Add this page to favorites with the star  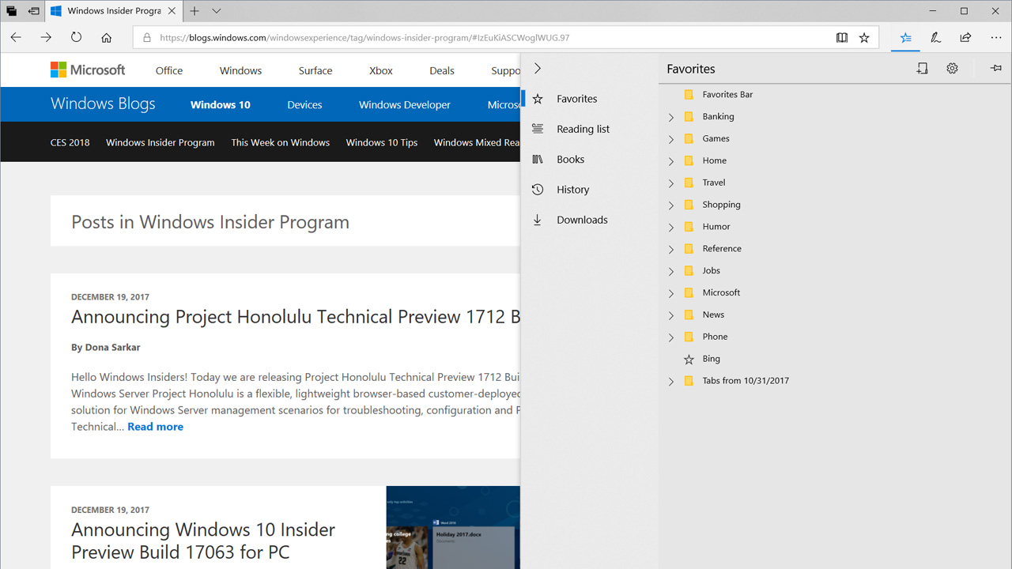point(864,37)
